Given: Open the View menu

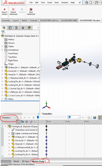Looking at the screenshot, I should coord(43,2).
